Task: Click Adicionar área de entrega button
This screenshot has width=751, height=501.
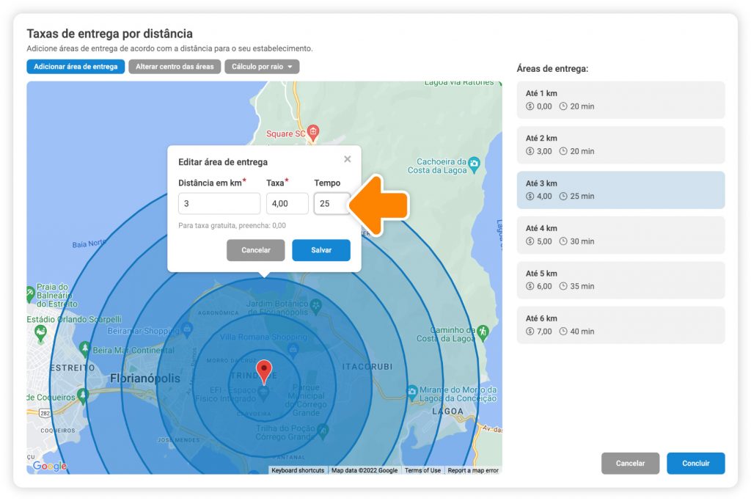Action: (x=76, y=67)
